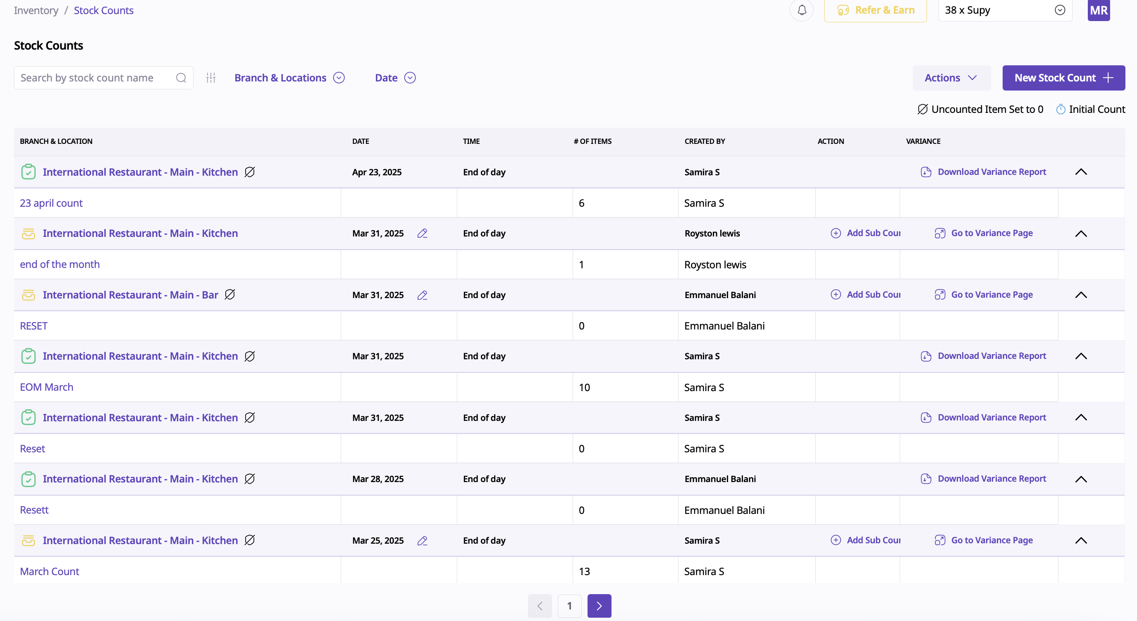The image size is (1137, 621).
Task: Open the Date filter dropdown
Action: coord(395,78)
